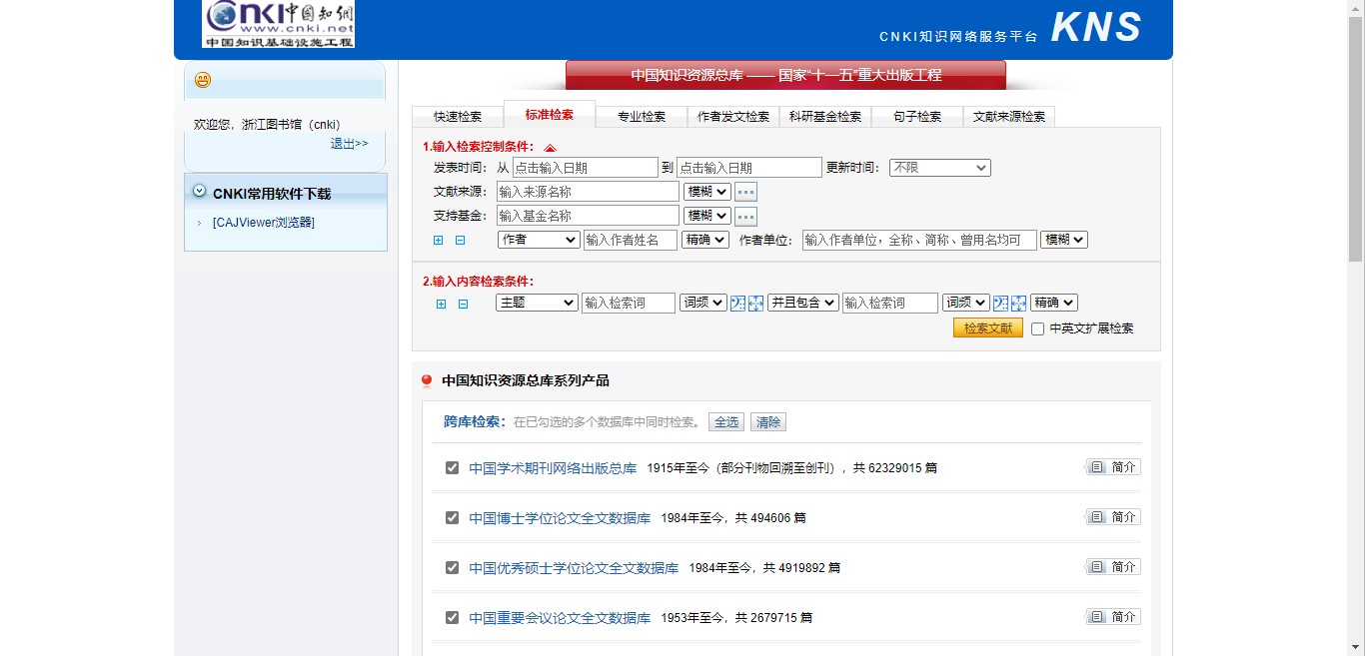This screenshot has width=1365, height=656.
Task: Click the related-word icon right after the second 词频 dropdown
Action: pos(1000,304)
